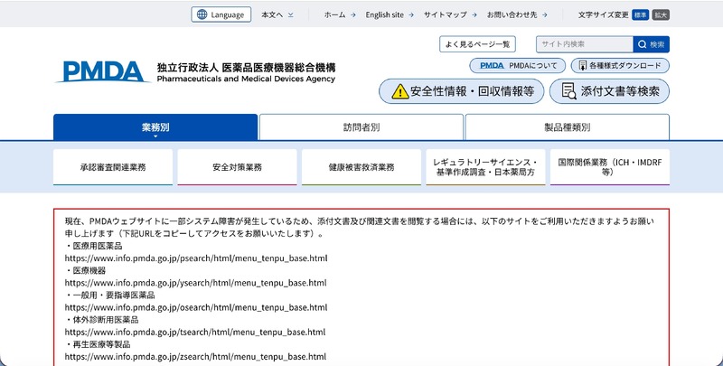Click the arrow icon next to ホーム

click(352, 14)
